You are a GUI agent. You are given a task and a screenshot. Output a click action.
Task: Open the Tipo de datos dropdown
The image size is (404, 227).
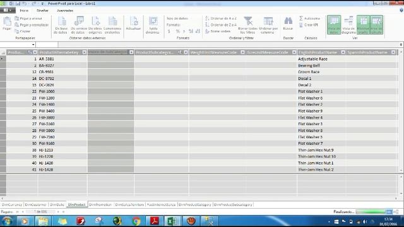pyautogui.click(x=178, y=18)
